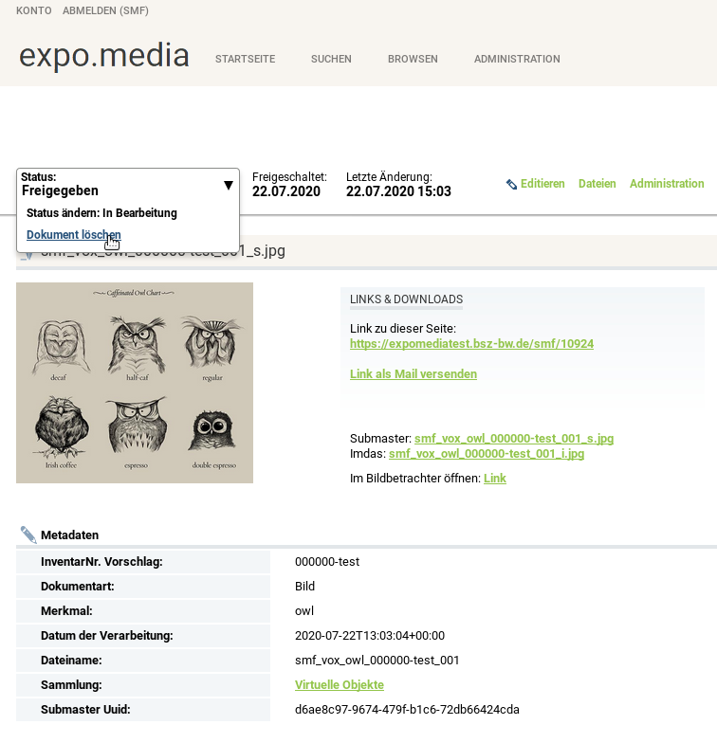This screenshot has width=717, height=743.
Task: Click the 'Datum der Verarbeitung:' label
Action: click(x=106, y=635)
